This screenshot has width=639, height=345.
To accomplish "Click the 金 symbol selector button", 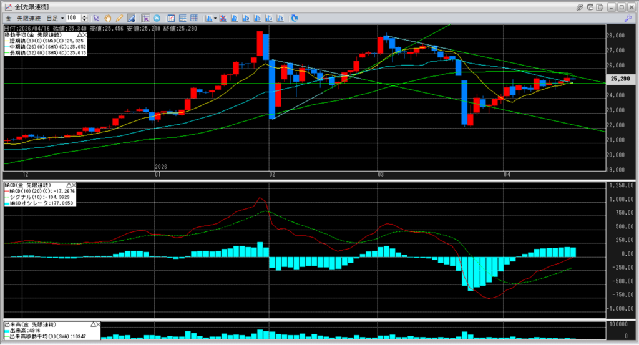I will point(8,18).
